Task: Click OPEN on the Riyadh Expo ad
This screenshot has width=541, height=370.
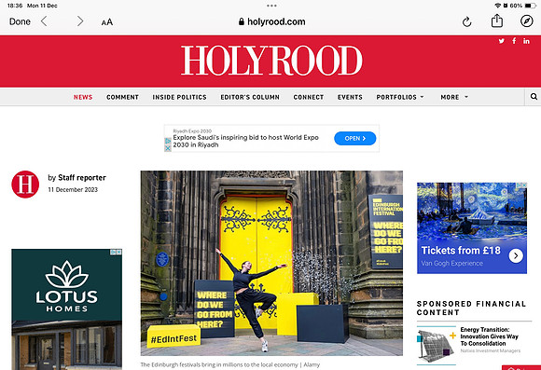Action: tap(355, 138)
